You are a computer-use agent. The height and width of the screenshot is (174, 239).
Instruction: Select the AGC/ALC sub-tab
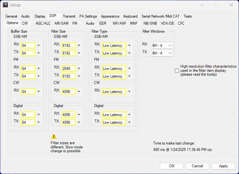click(x=43, y=23)
